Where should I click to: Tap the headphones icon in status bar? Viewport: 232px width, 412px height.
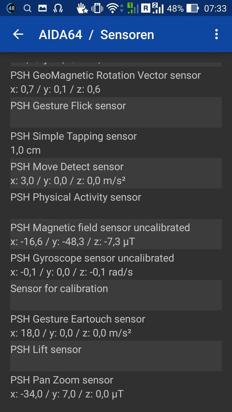(58, 8)
